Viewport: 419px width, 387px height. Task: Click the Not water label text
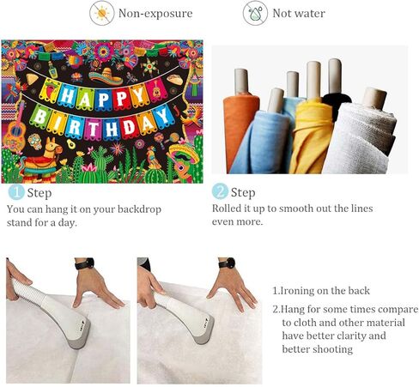click(299, 14)
